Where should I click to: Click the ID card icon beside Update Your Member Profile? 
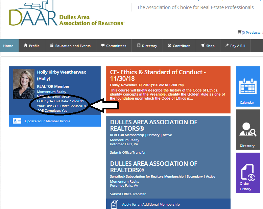pyautogui.click(x=17, y=121)
